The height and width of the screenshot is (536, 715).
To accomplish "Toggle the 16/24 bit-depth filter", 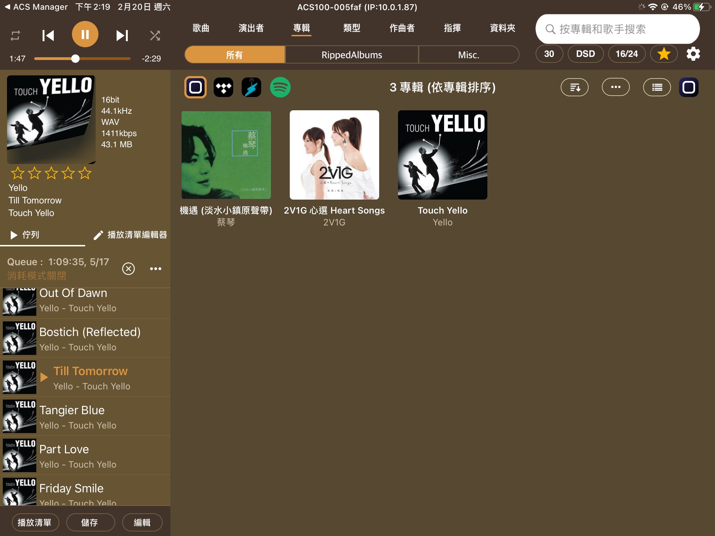I will [627, 54].
